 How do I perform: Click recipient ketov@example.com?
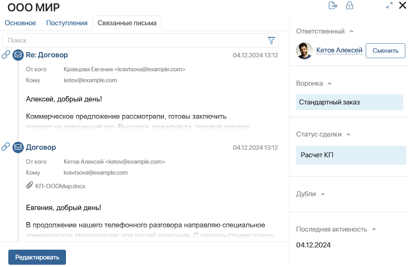pyautogui.click(x=90, y=80)
